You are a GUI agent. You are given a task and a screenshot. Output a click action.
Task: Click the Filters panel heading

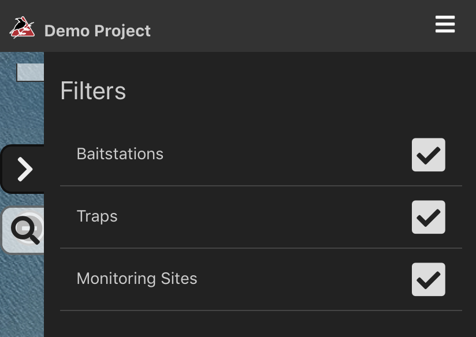click(x=93, y=91)
